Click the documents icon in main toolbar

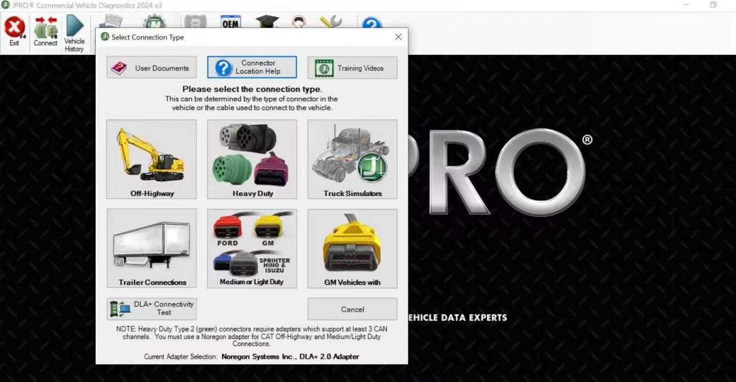[111, 21]
